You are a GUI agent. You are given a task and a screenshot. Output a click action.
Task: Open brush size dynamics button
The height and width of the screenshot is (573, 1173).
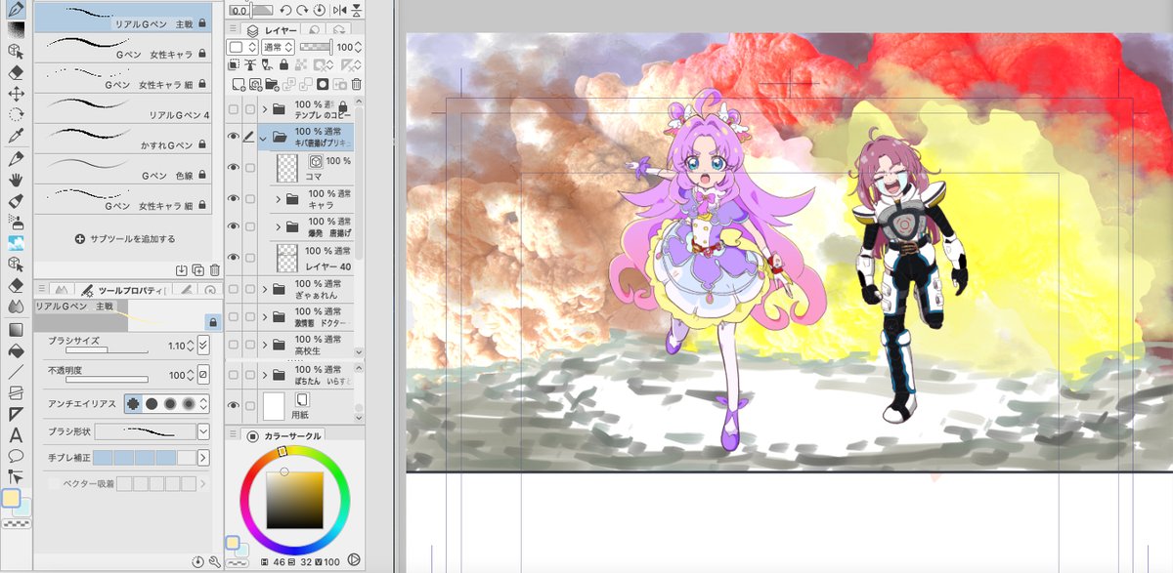[x=203, y=345]
